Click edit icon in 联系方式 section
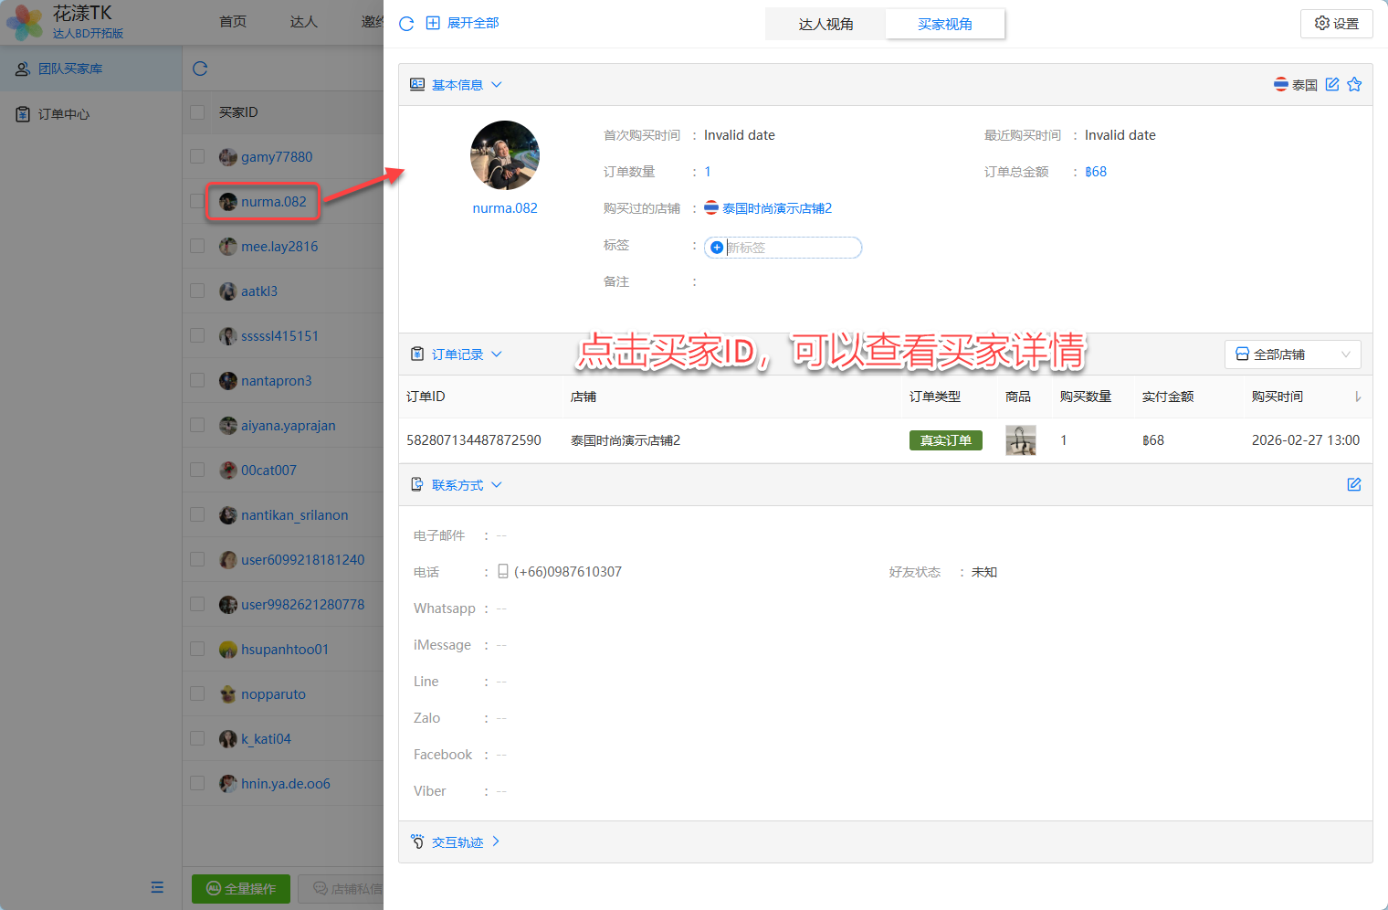 [x=1354, y=484]
